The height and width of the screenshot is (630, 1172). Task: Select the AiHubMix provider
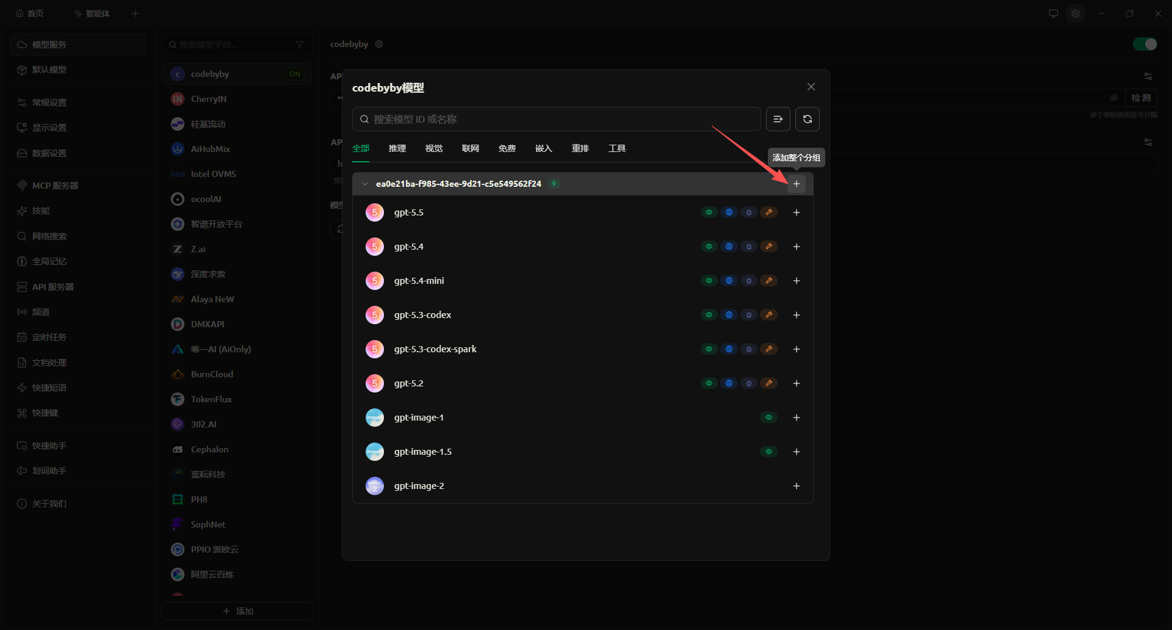coord(237,149)
